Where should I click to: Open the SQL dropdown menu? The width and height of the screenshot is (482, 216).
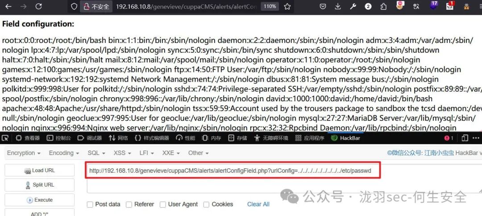pyautogui.click(x=96, y=153)
